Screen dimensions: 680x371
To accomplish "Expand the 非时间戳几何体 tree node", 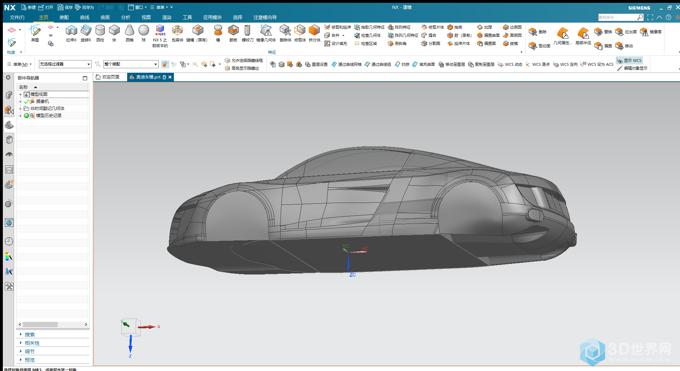I will pyautogui.click(x=20, y=109).
